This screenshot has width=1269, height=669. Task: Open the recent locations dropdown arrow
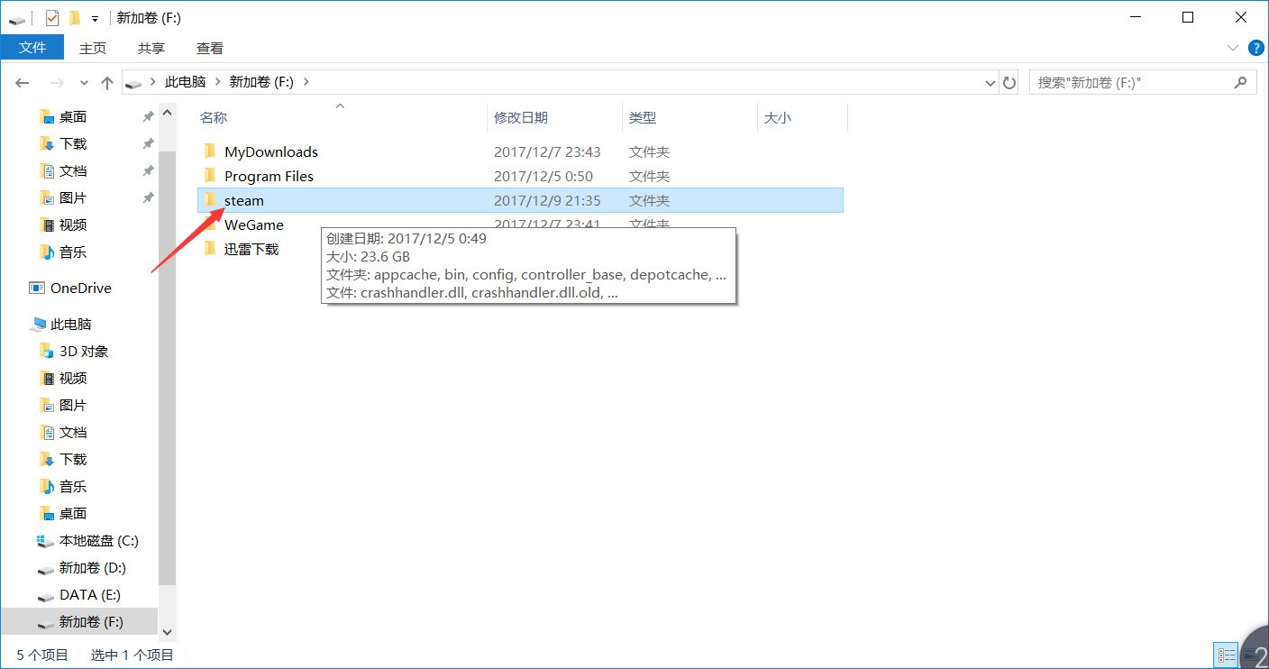click(x=84, y=82)
